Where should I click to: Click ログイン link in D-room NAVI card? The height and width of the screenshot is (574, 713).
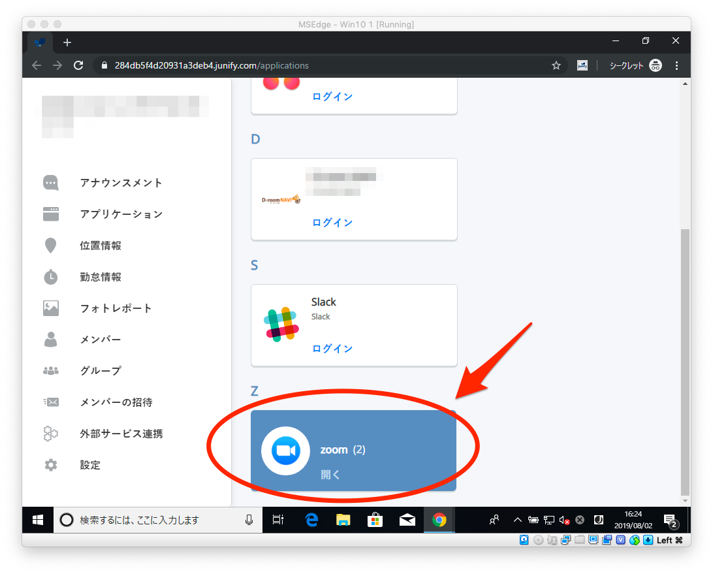tap(332, 223)
